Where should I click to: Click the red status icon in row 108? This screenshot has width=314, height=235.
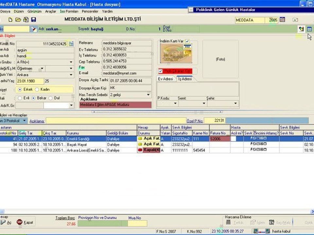(x=140, y=150)
